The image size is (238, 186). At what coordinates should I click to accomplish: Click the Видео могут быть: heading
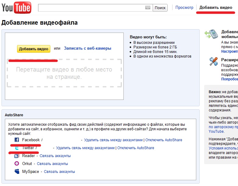click(148, 37)
